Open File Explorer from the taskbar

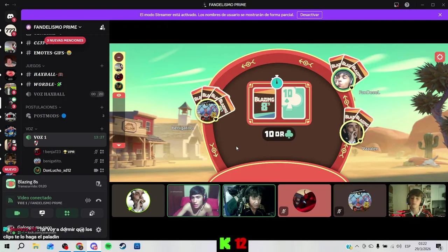tap(36, 246)
